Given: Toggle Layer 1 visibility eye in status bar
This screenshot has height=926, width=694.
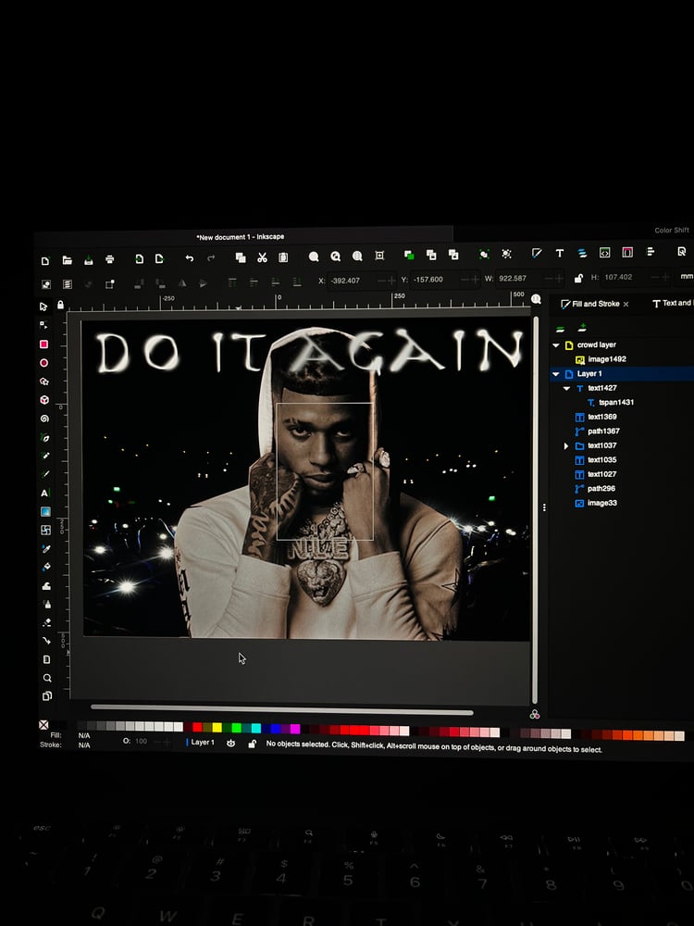Looking at the screenshot, I should pyautogui.click(x=230, y=744).
